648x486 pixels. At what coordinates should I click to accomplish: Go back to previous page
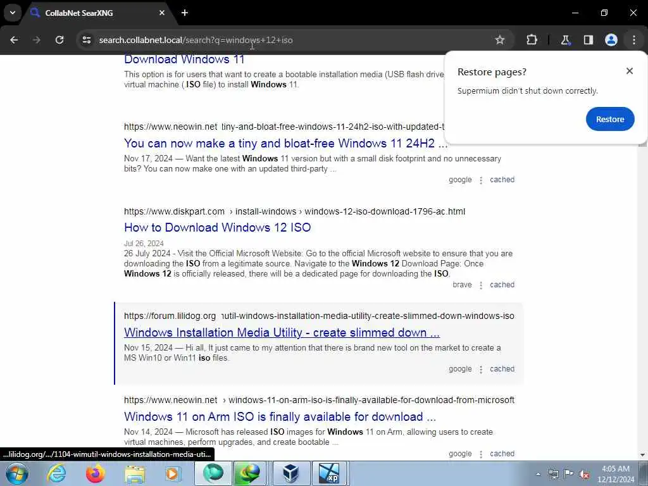point(14,40)
